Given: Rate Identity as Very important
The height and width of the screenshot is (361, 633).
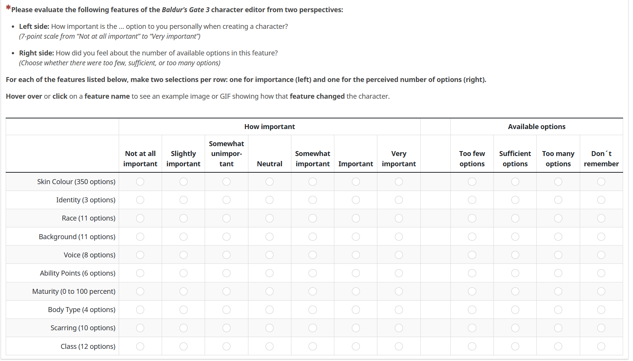Looking at the screenshot, I should (x=399, y=200).
